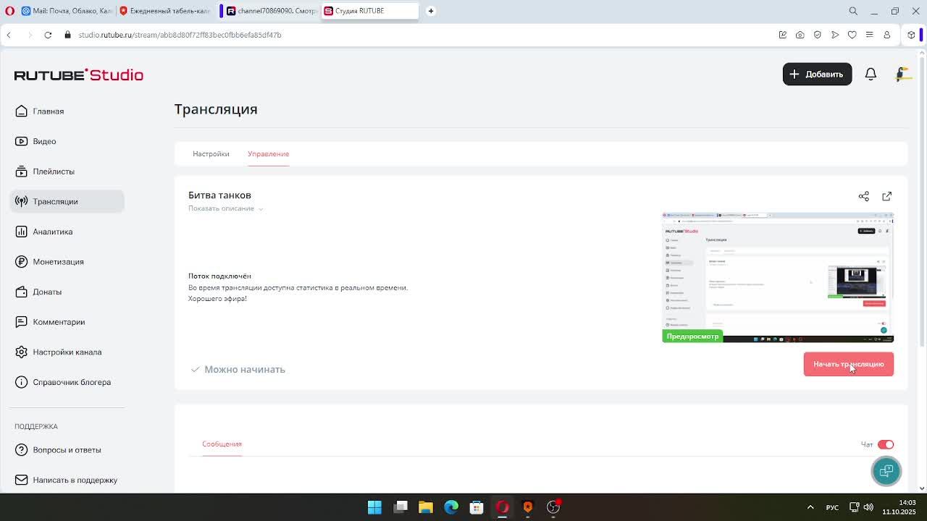Open OBS Studio from taskbar
This screenshot has width=927, height=521.
(x=553, y=507)
